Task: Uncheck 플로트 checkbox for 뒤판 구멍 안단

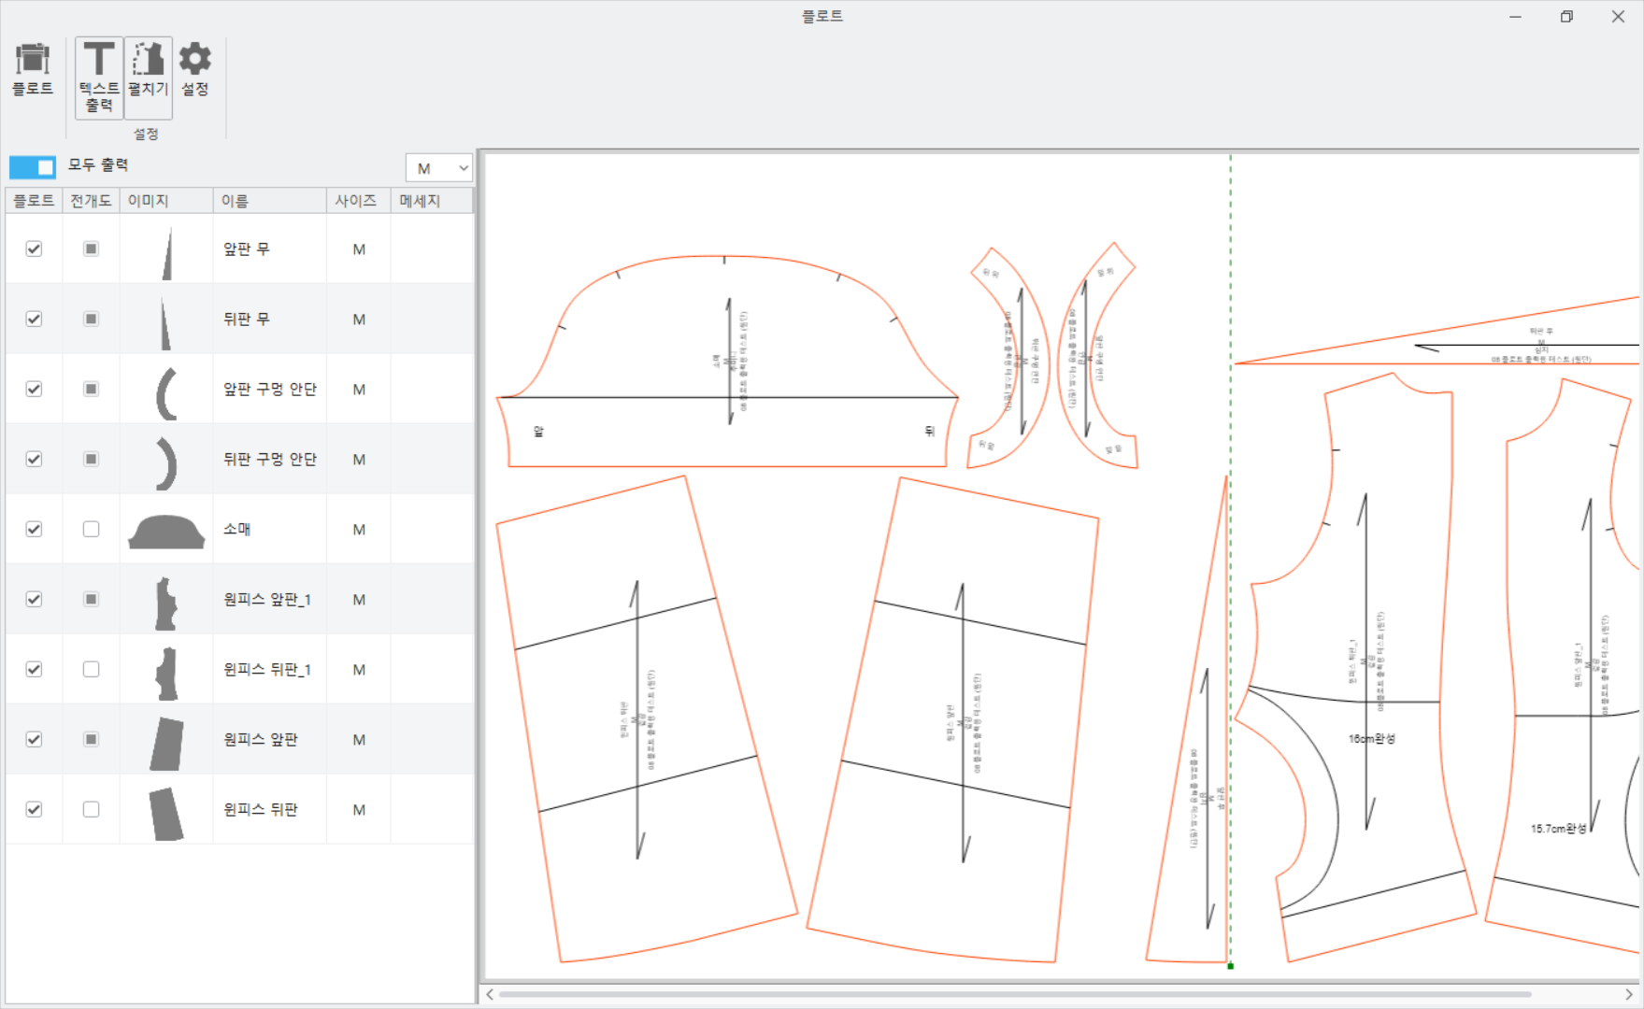Action: (x=34, y=459)
